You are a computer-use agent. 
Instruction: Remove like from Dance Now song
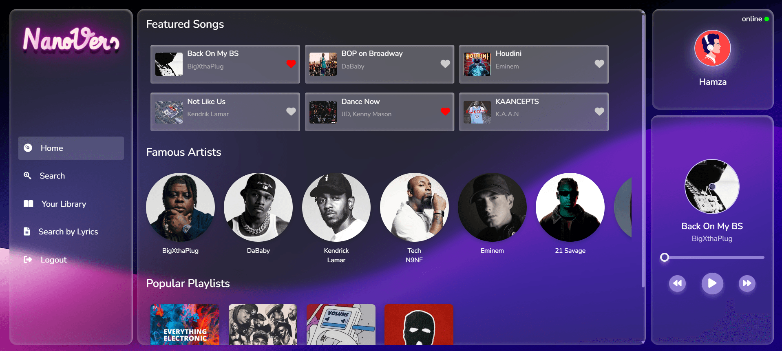click(445, 111)
